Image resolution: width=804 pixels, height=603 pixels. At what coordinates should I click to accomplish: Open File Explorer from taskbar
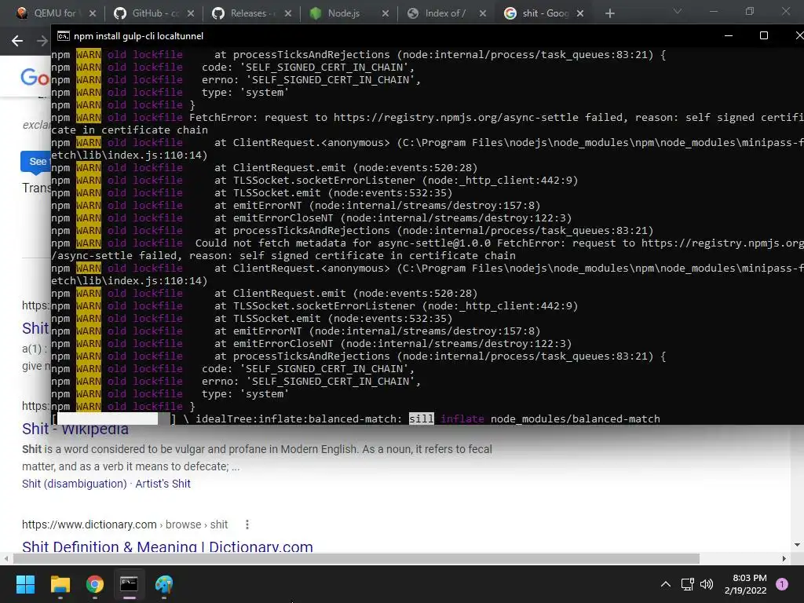point(60,584)
